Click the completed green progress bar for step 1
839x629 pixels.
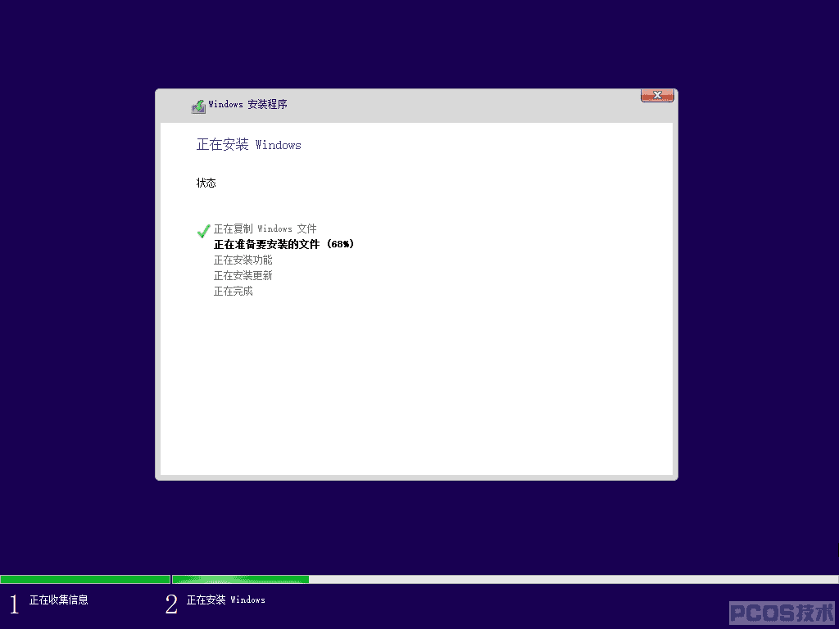click(x=85, y=579)
